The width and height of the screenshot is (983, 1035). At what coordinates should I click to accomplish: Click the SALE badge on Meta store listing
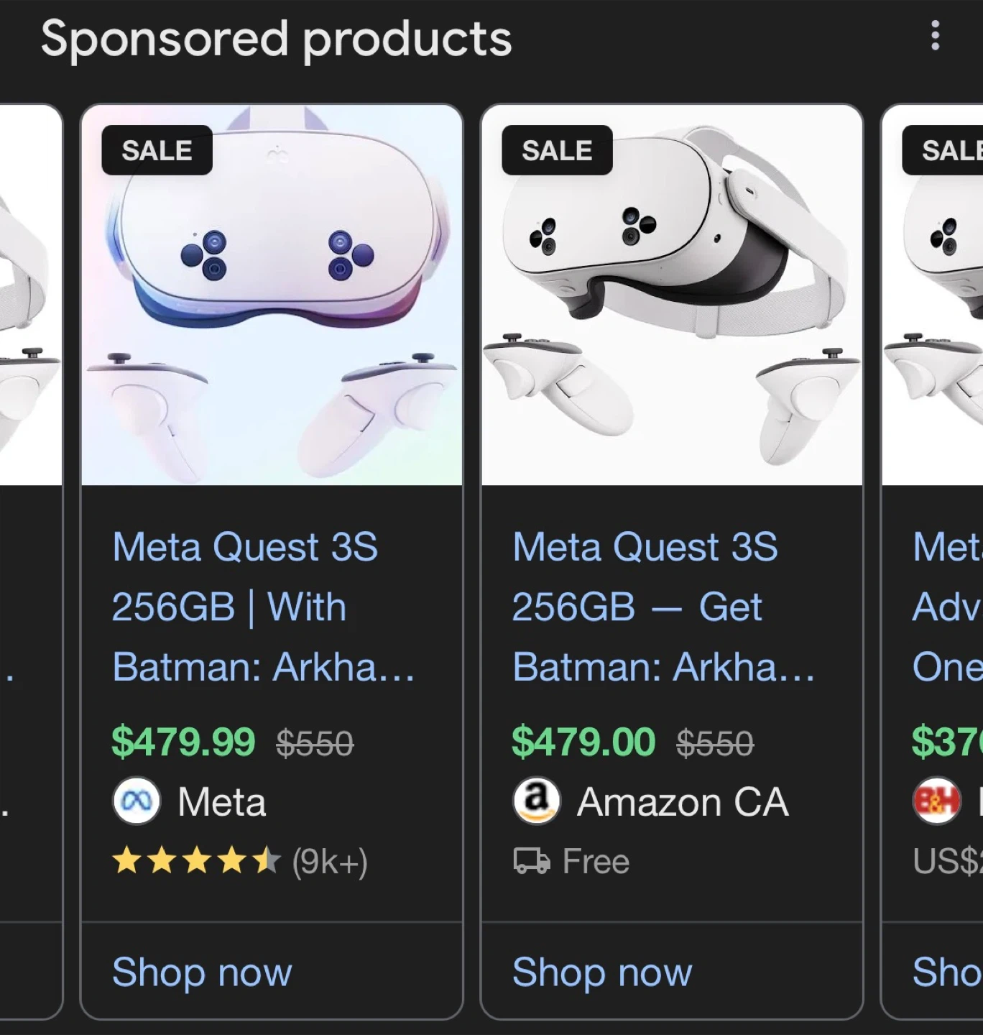[157, 151]
